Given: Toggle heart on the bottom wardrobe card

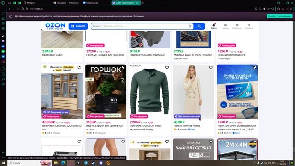Looking at the screenshot, I should pyautogui.click(x=167, y=142).
